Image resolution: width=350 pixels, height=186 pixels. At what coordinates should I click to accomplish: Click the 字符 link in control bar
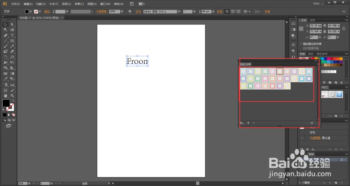coord(138,12)
